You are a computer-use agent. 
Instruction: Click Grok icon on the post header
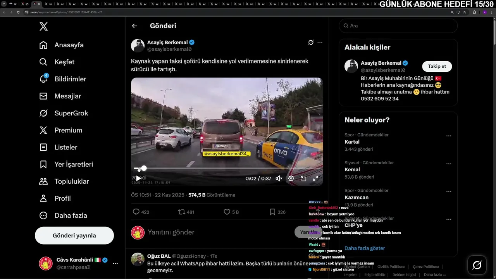tap(311, 42)
